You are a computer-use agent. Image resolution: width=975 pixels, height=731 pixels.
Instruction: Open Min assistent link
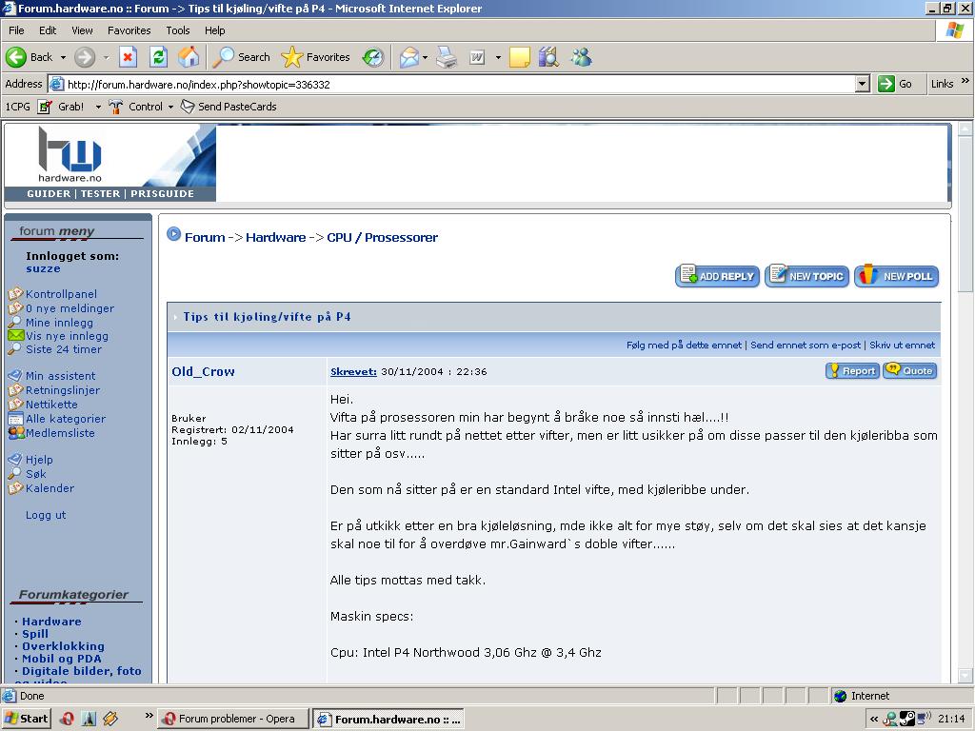click(60, 376)
